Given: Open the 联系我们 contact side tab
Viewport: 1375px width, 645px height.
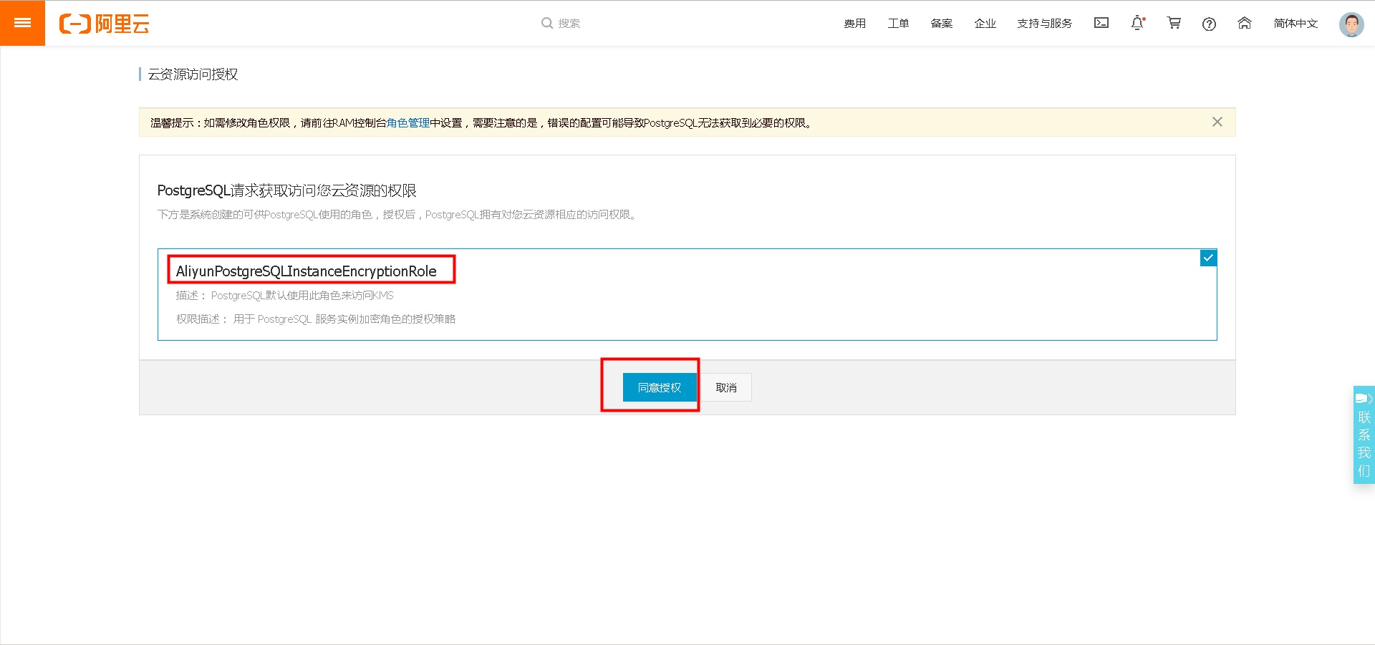Looking at the screenshot, I should click(x=1364, y=435).
